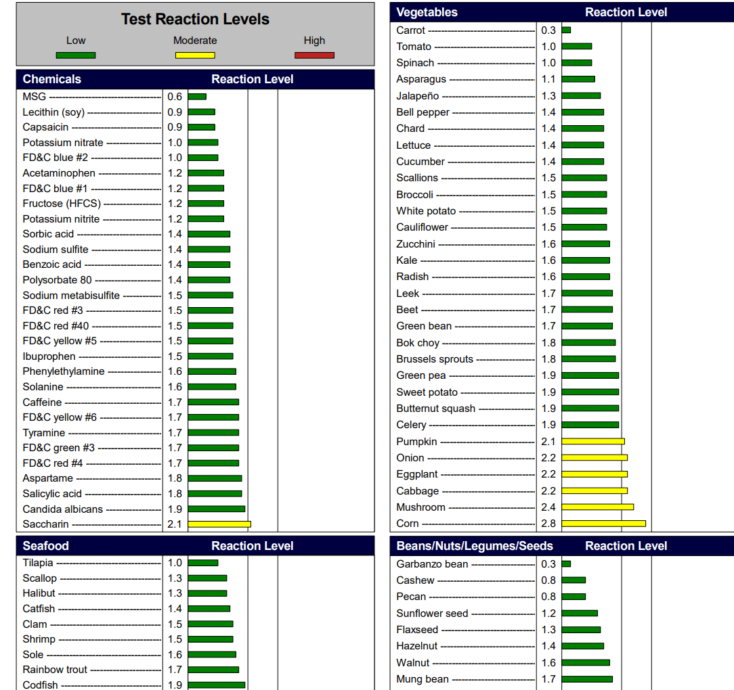Click the yellow Saccharin reaction bar

coord(219,524)
